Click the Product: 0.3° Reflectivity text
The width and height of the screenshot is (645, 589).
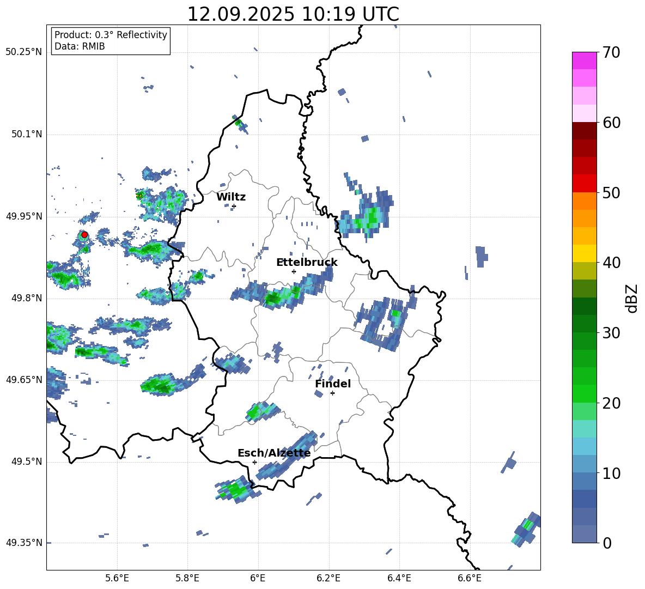coord(111,34)
